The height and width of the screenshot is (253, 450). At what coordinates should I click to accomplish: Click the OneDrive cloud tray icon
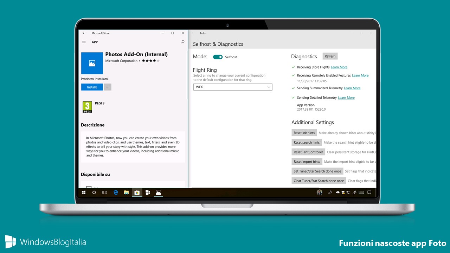(338, 193)
